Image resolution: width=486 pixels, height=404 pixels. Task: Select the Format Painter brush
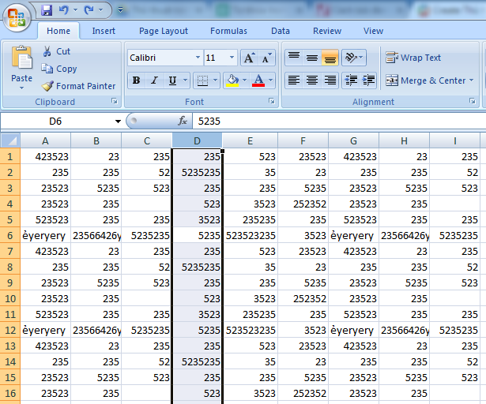pyautogui.click(x=48, y=86)
